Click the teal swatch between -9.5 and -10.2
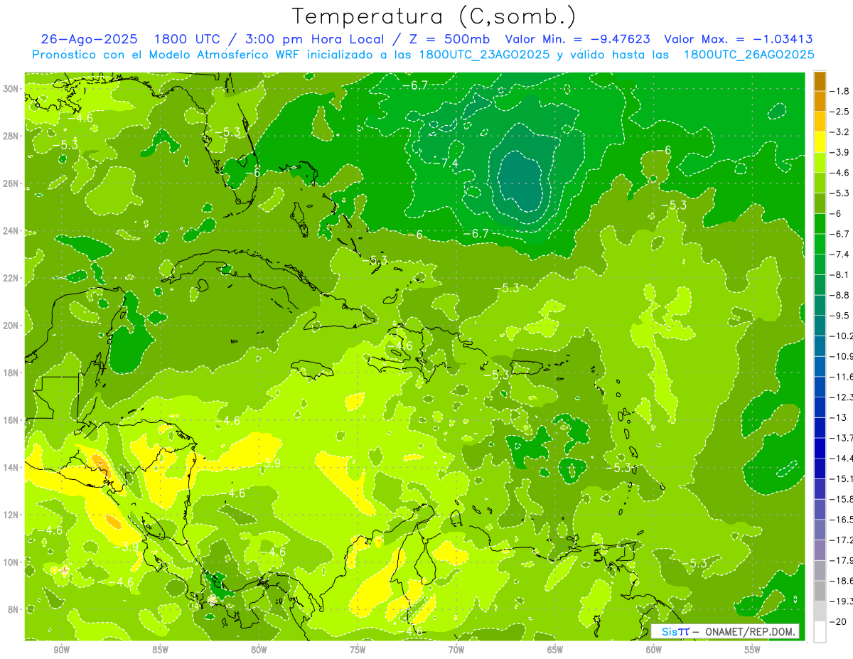853x659 pixels. tap(820, 326)
